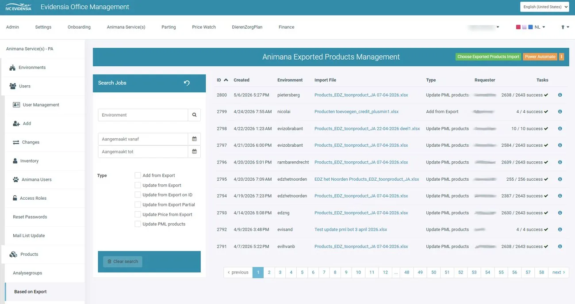Click the IVC Evidensia logo
575x304 pixels.
(x=18, y=7)
